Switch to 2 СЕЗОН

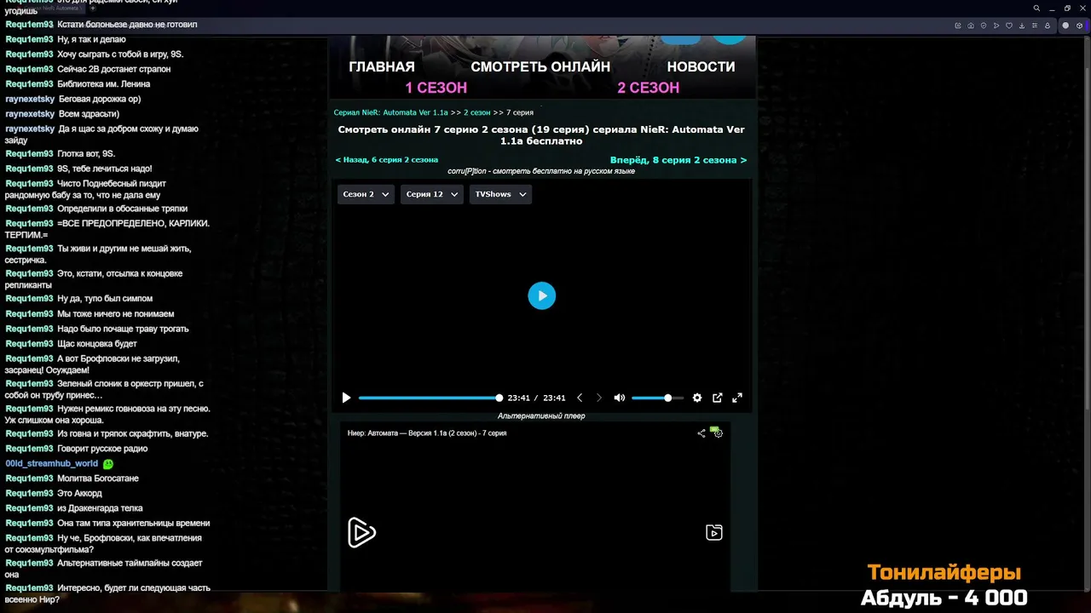(648, 88)
